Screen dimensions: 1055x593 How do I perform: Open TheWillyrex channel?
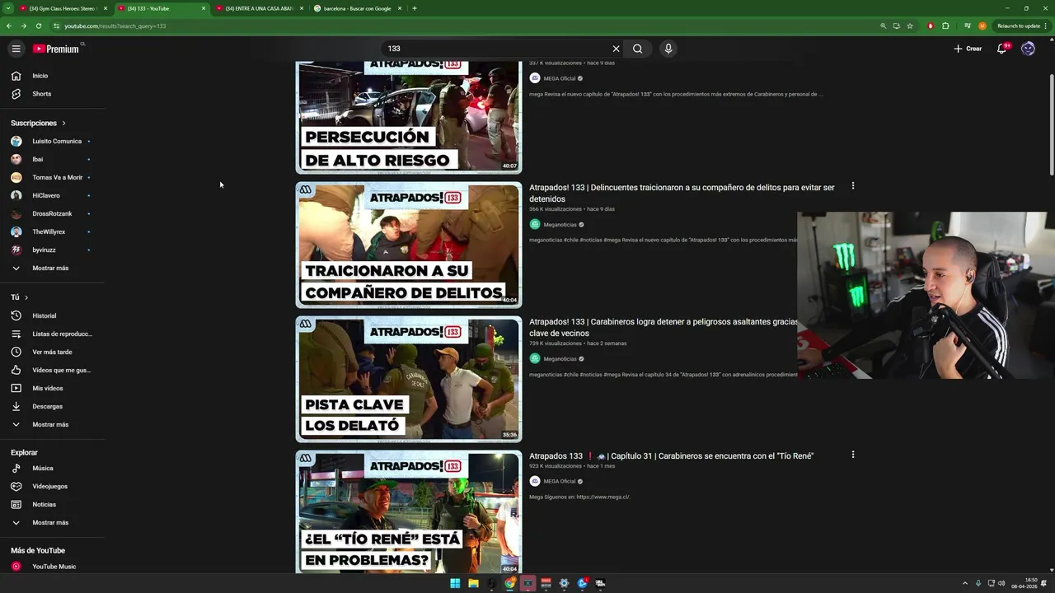coord(51,232)
